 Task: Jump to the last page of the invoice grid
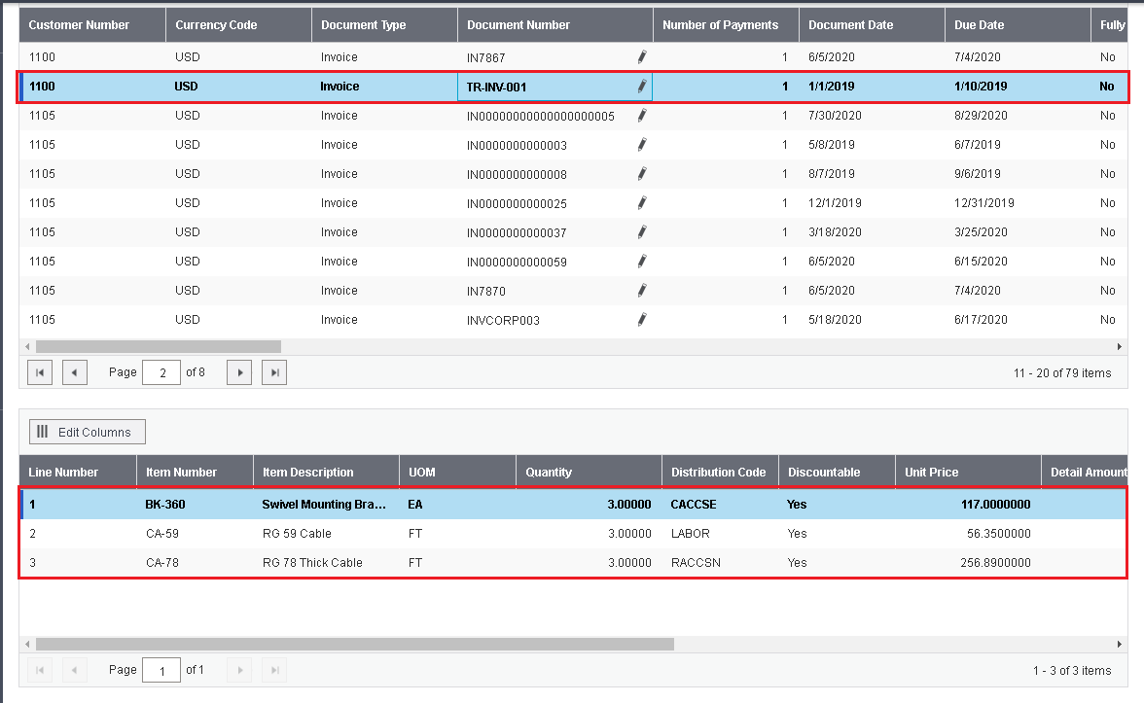(274, 372)
